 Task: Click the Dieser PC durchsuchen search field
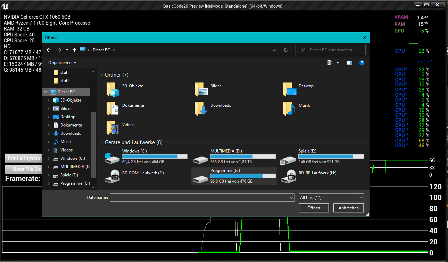point(331,50)
